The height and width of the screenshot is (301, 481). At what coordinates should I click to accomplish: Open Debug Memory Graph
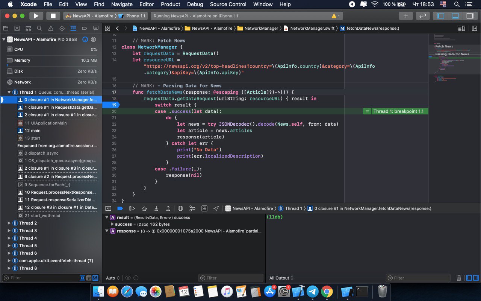coord(192,208)
